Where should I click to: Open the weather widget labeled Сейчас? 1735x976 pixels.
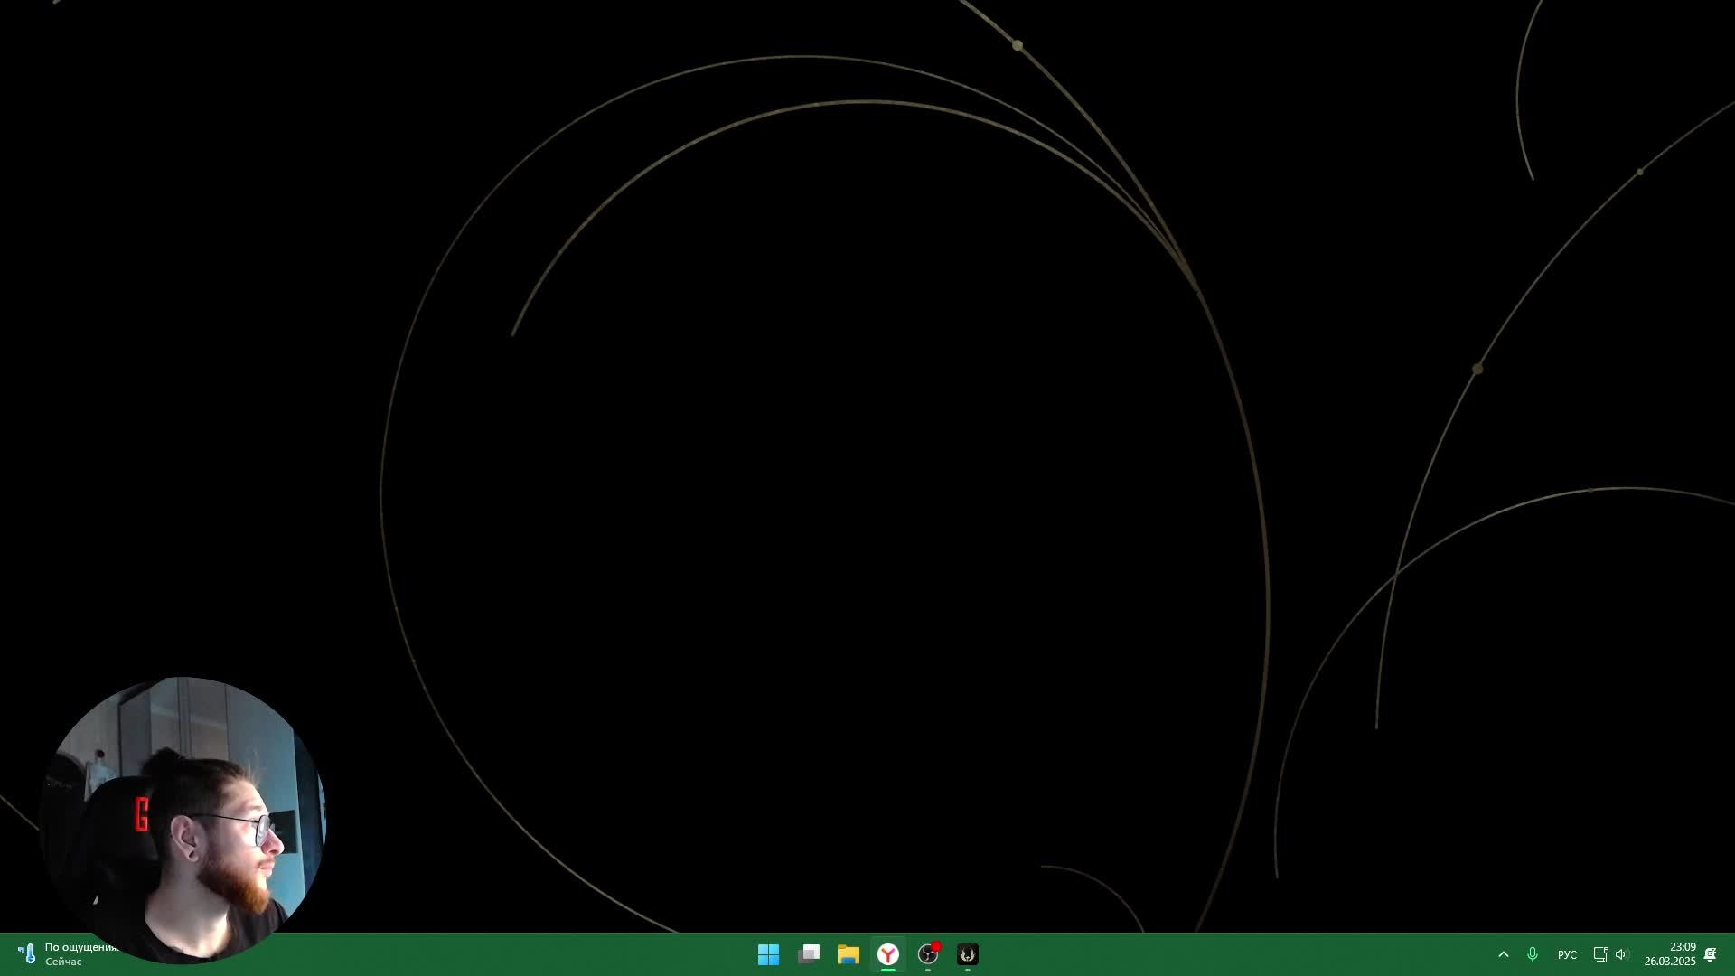click(x=63, y=962)
